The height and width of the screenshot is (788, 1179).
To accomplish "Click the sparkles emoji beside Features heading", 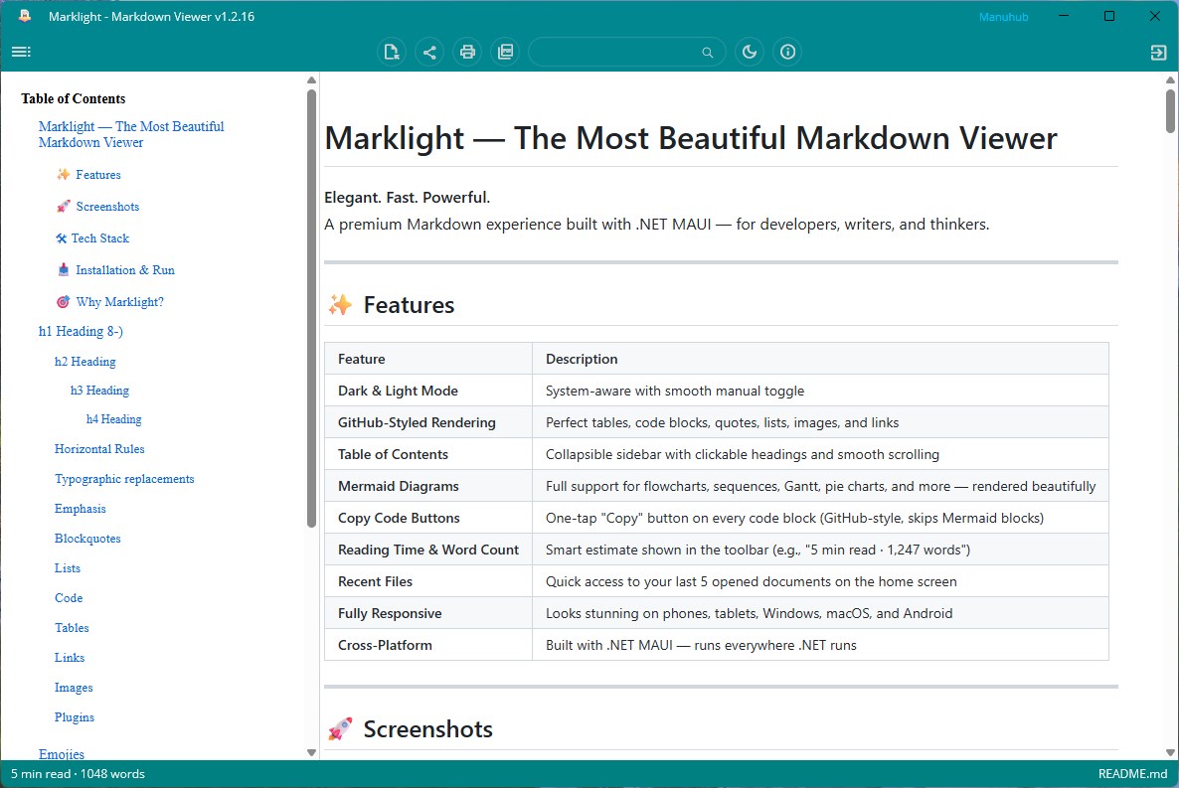I will pos(340,304).
